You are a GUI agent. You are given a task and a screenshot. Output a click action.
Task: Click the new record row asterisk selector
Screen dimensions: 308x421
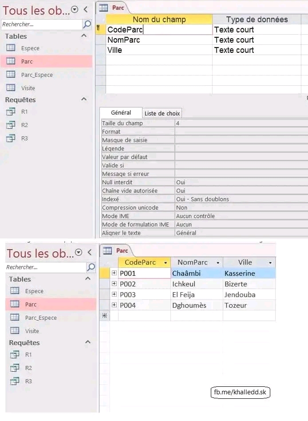(104, 316)
